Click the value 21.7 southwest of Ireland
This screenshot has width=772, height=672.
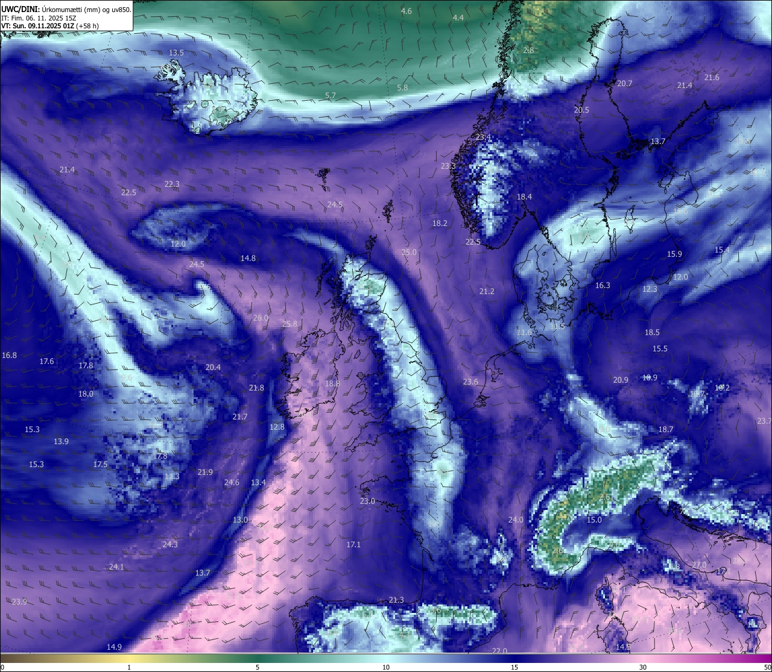click(239, 417)
